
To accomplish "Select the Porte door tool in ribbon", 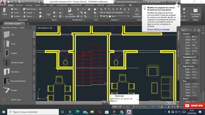I will coord(15,13).
